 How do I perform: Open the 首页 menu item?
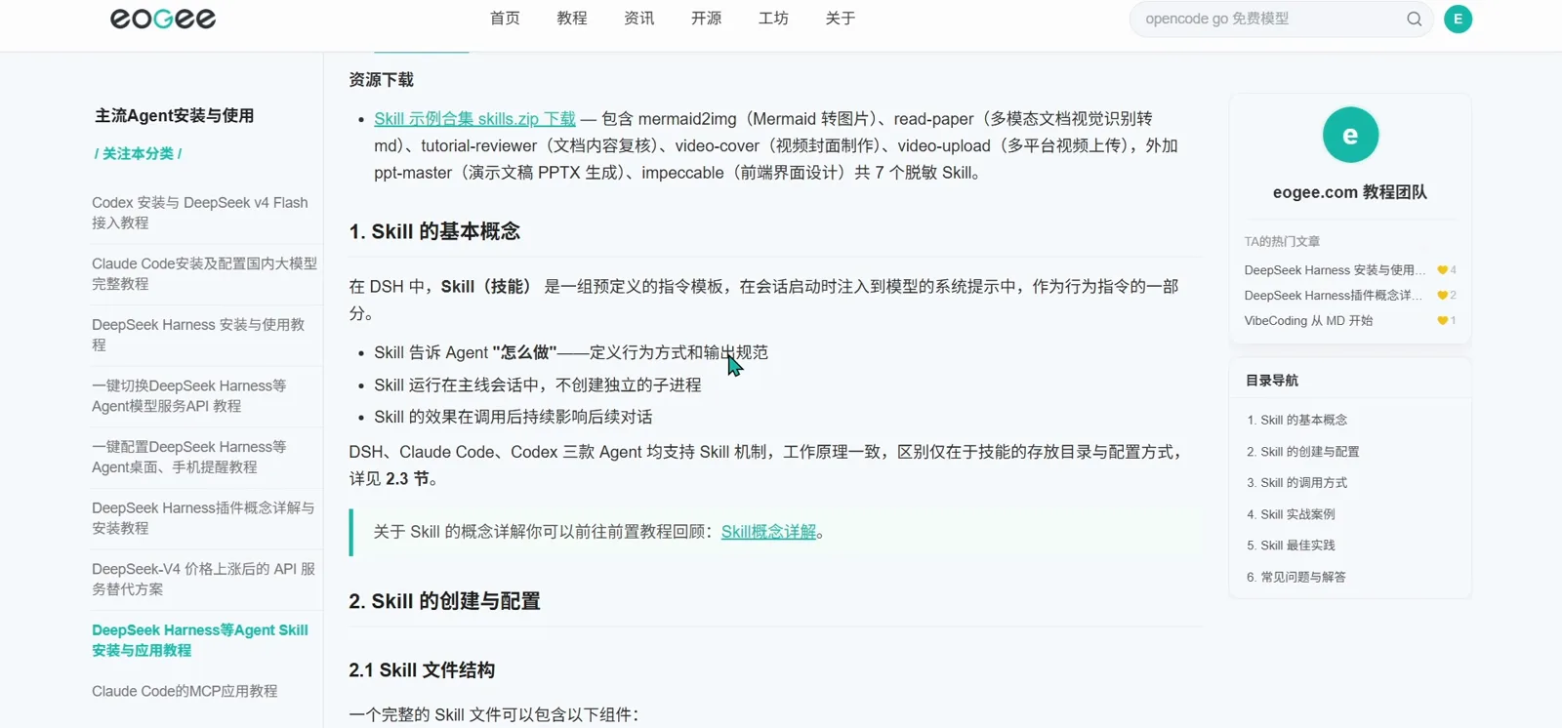click(x=505, y=19)
